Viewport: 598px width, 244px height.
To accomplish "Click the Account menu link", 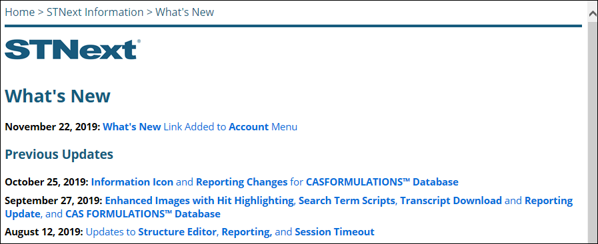I will [x=249, y=126].
